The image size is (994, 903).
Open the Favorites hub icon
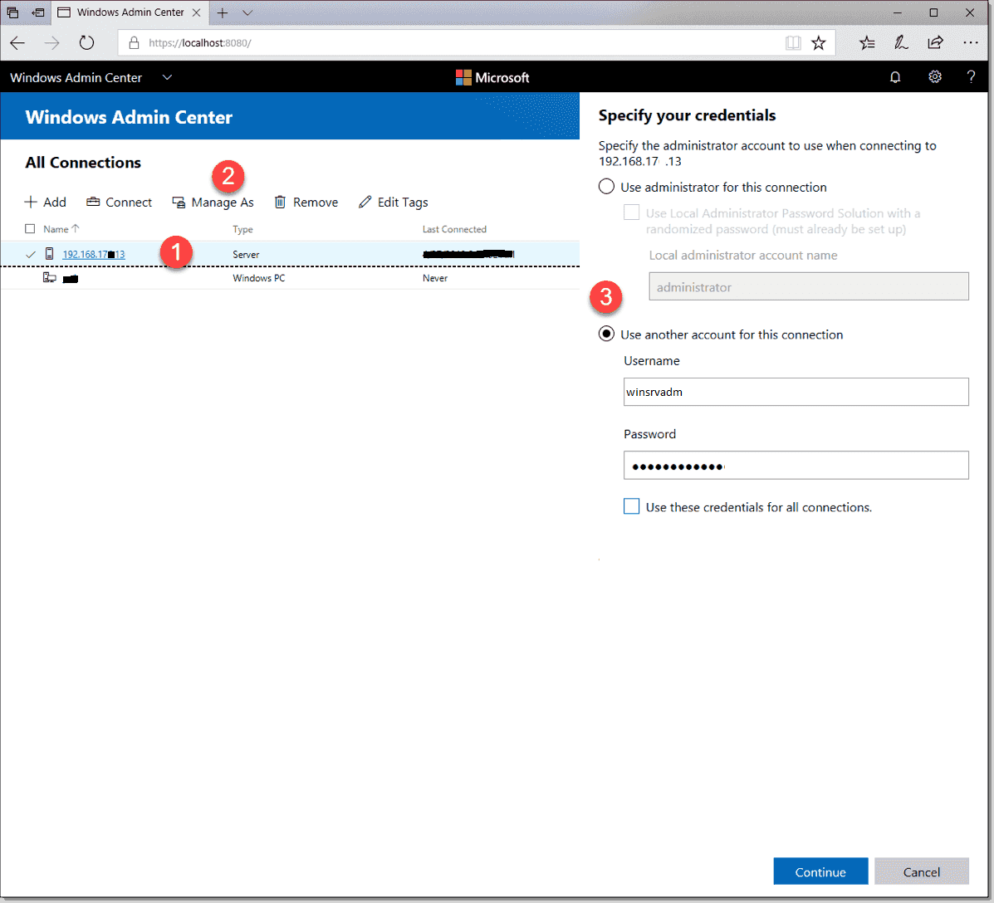tap(867, 43)
